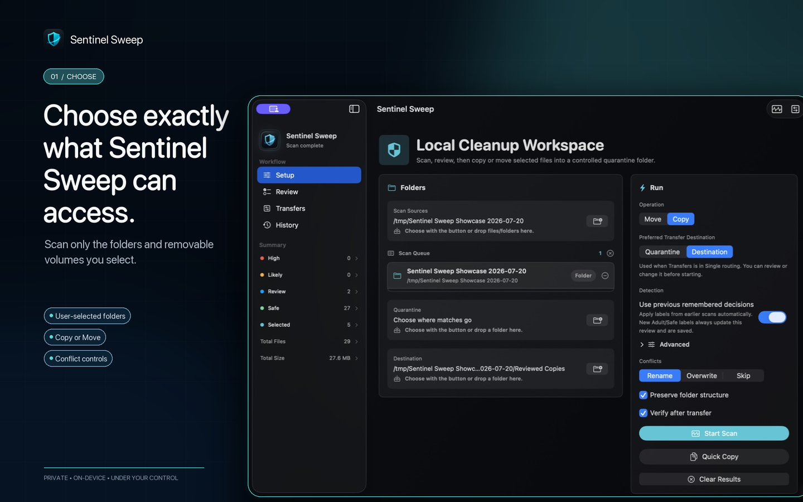This screenshot has height=502, width=803.
Task: Click the purple window selector pill
Action: coord(273,109)
